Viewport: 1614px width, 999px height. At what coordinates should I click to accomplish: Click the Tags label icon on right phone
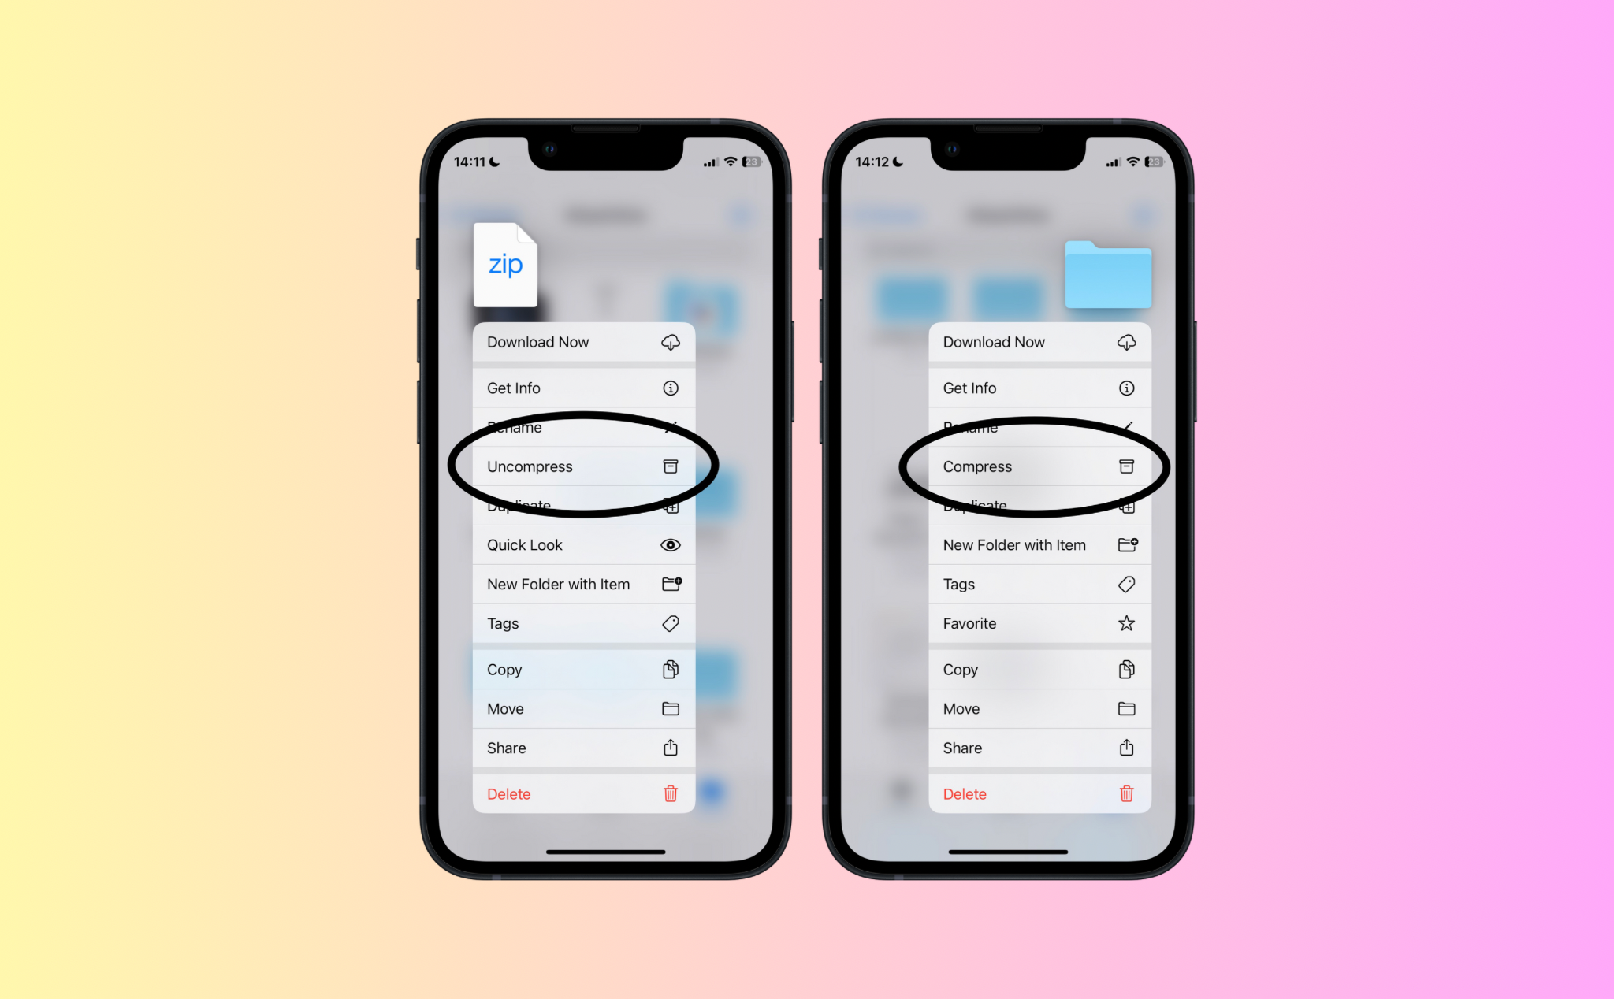[1124, 583]
